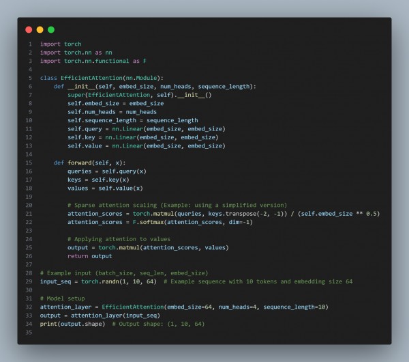
Task: Click the green maximize window dot
Action: pos(51,30)
